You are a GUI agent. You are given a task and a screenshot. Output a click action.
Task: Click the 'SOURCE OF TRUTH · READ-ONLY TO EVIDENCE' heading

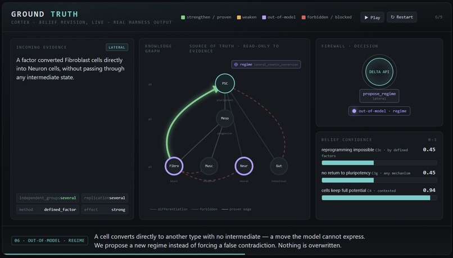[234, 48]
